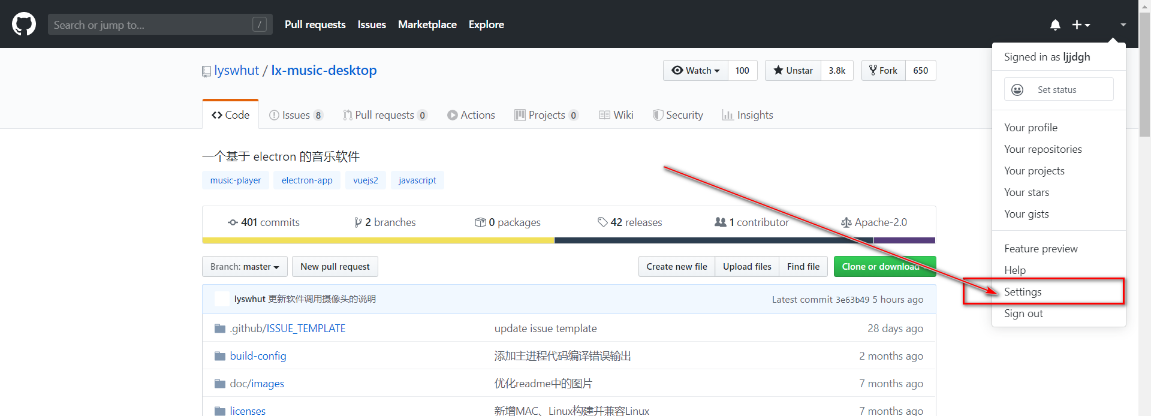
Task: Open Feature preview menu item
Action: point(1059,249)
